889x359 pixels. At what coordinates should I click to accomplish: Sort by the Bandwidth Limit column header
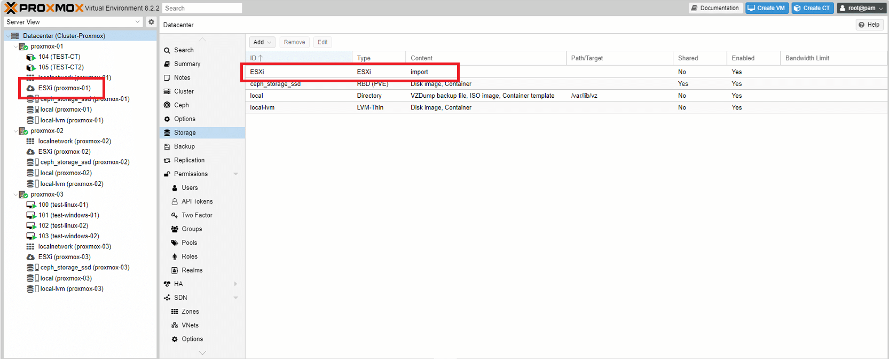[833, 58]
